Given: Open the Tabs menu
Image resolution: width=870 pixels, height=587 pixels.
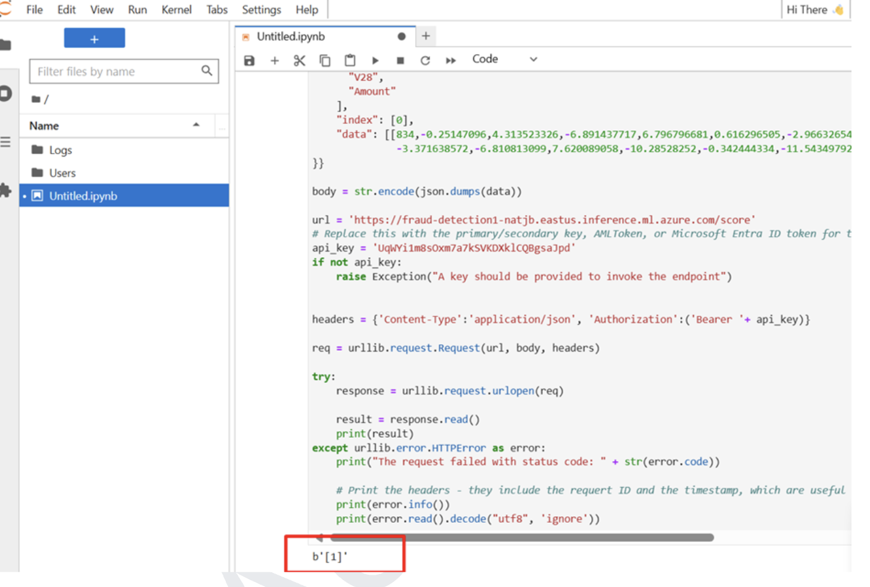Looking at the screenshot, I should click(217, 9).
